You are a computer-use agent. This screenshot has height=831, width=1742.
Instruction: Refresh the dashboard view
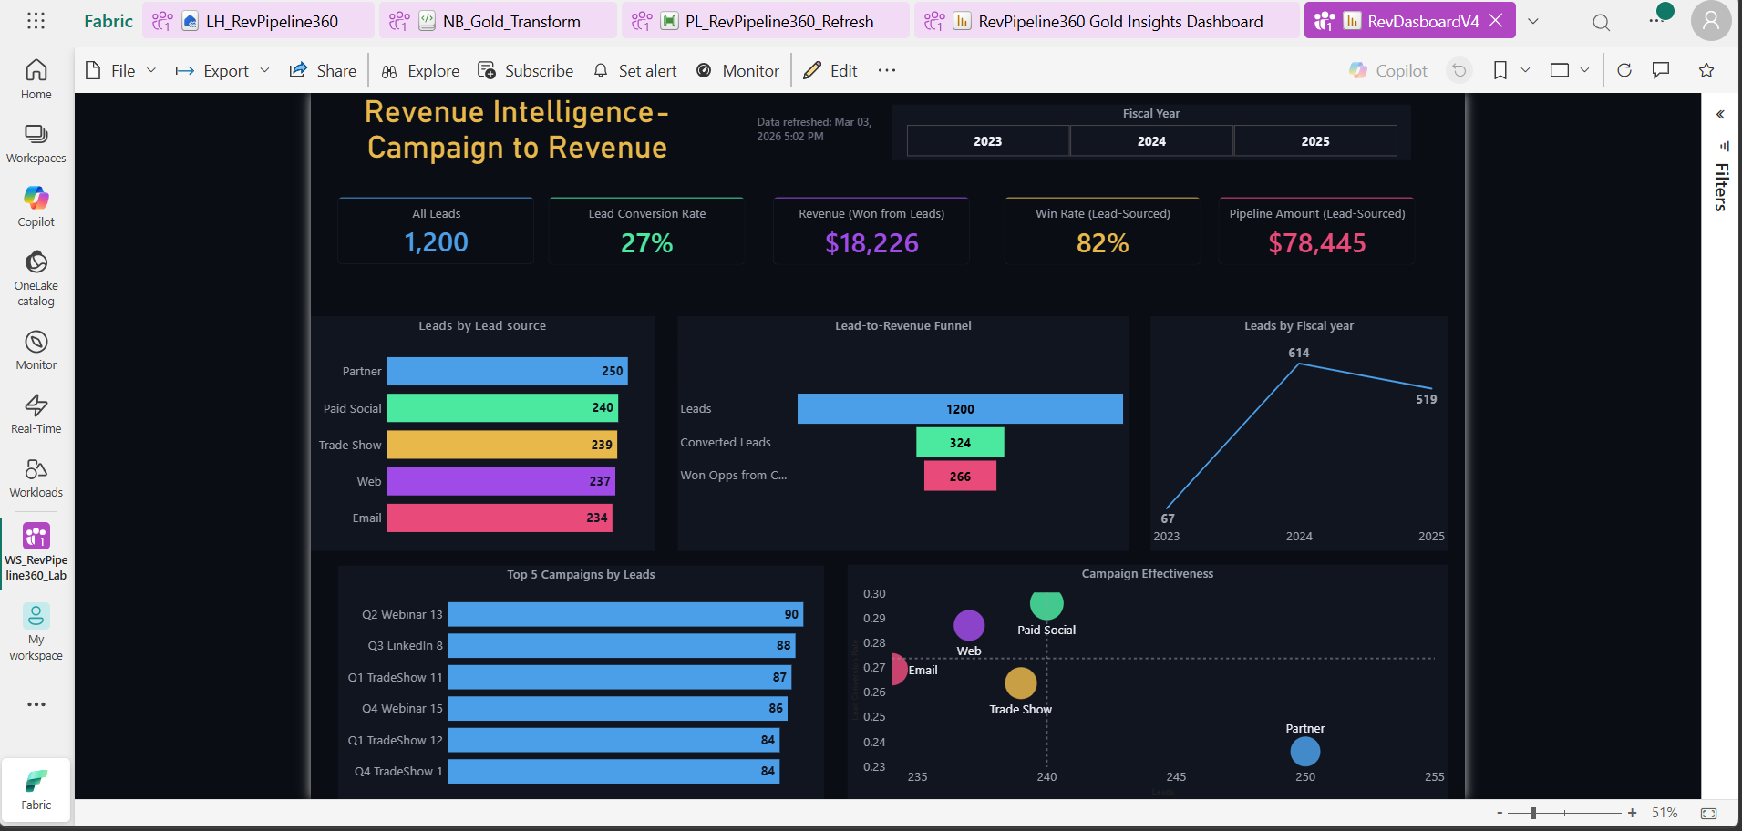1624,70
